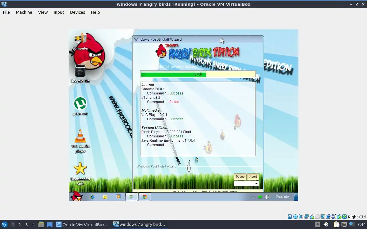Launch Internet Explorer from guest taskbar
The width and height of the screenshot is (367, 229).
coord(92,197)
